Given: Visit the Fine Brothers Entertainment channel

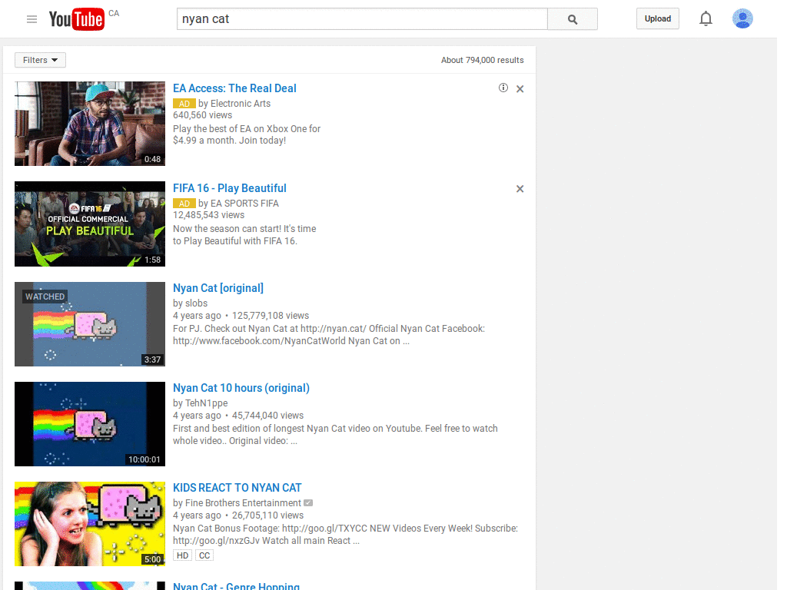Looking at the screenshot, I should 243,502.
